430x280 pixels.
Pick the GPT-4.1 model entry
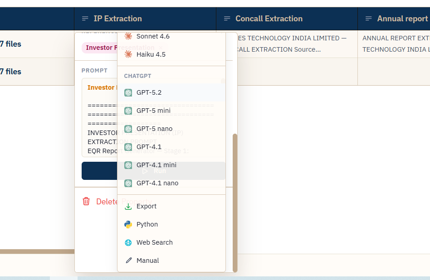coord(171,147)
